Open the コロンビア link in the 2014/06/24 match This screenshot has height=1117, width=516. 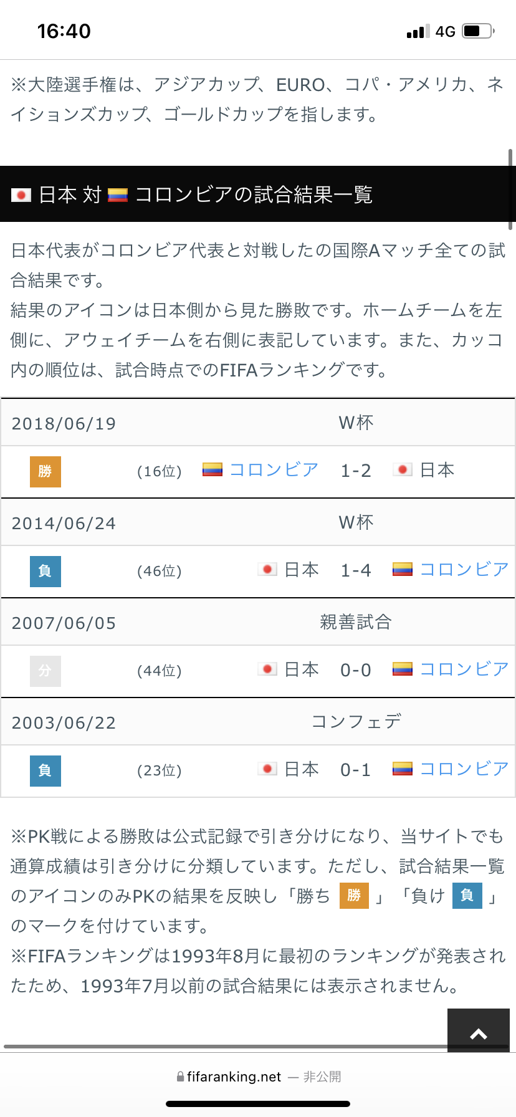pyautogui.click(x=464, y=570)
